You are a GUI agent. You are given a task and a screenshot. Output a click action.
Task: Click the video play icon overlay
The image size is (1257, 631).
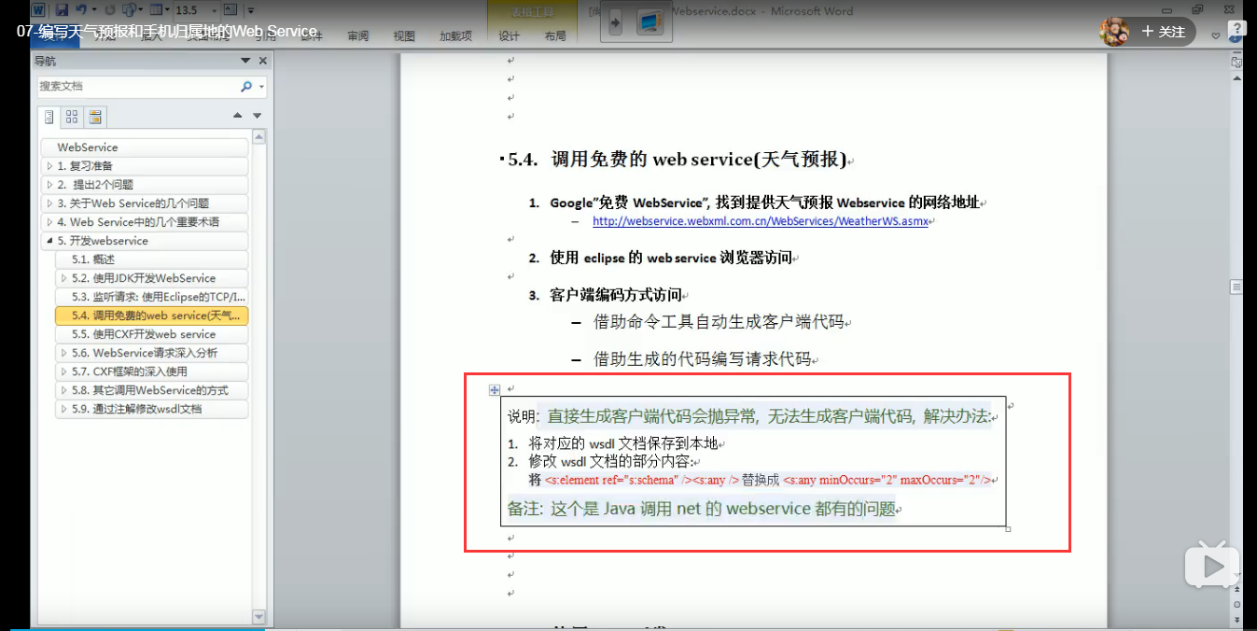coord(1211,565)
